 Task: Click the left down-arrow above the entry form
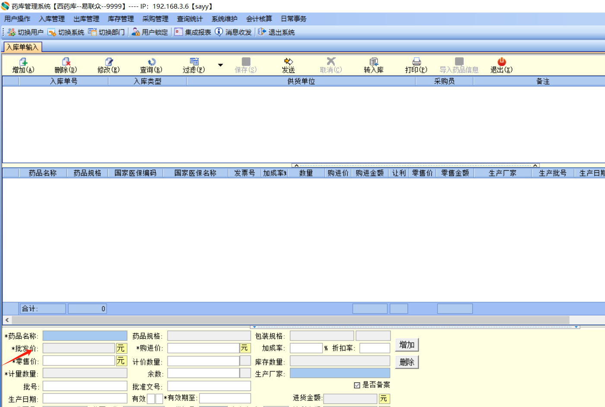coord(254,327)
